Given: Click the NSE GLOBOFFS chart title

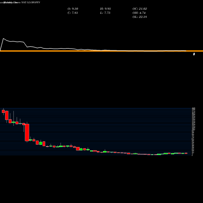Looking at the screenshot, I should coord(31,2).
